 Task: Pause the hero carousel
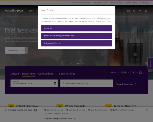click(x=146, y=64)
